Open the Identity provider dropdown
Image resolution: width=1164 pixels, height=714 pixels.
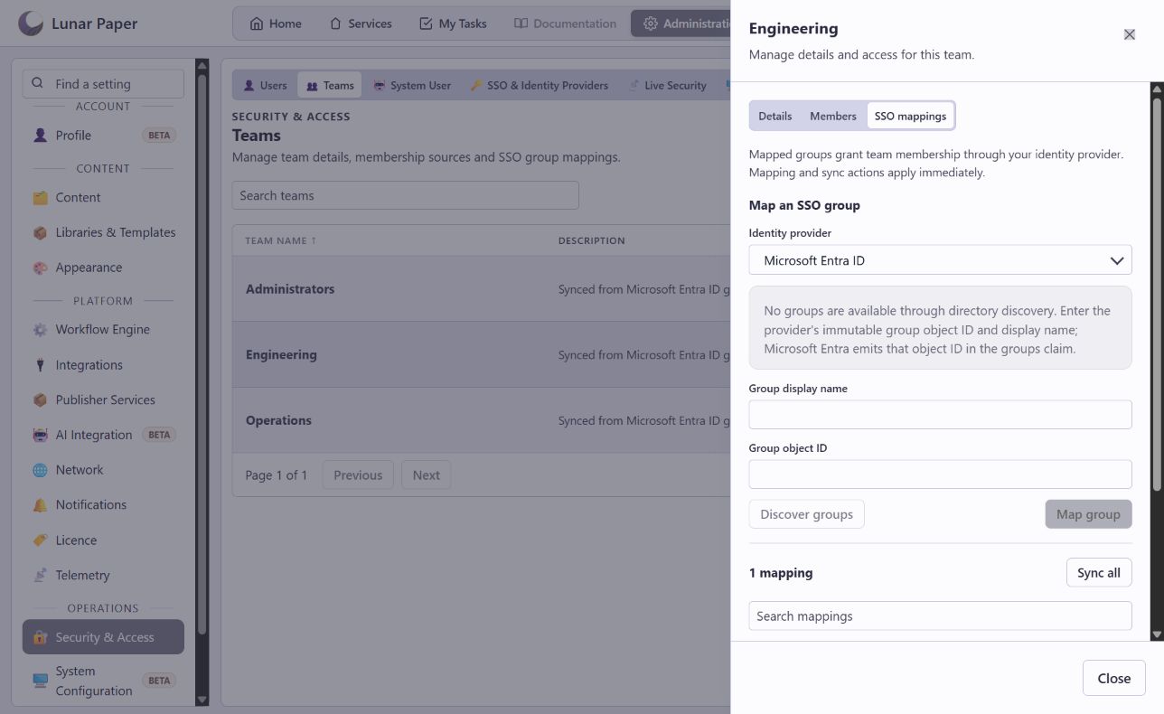[940, 260]
